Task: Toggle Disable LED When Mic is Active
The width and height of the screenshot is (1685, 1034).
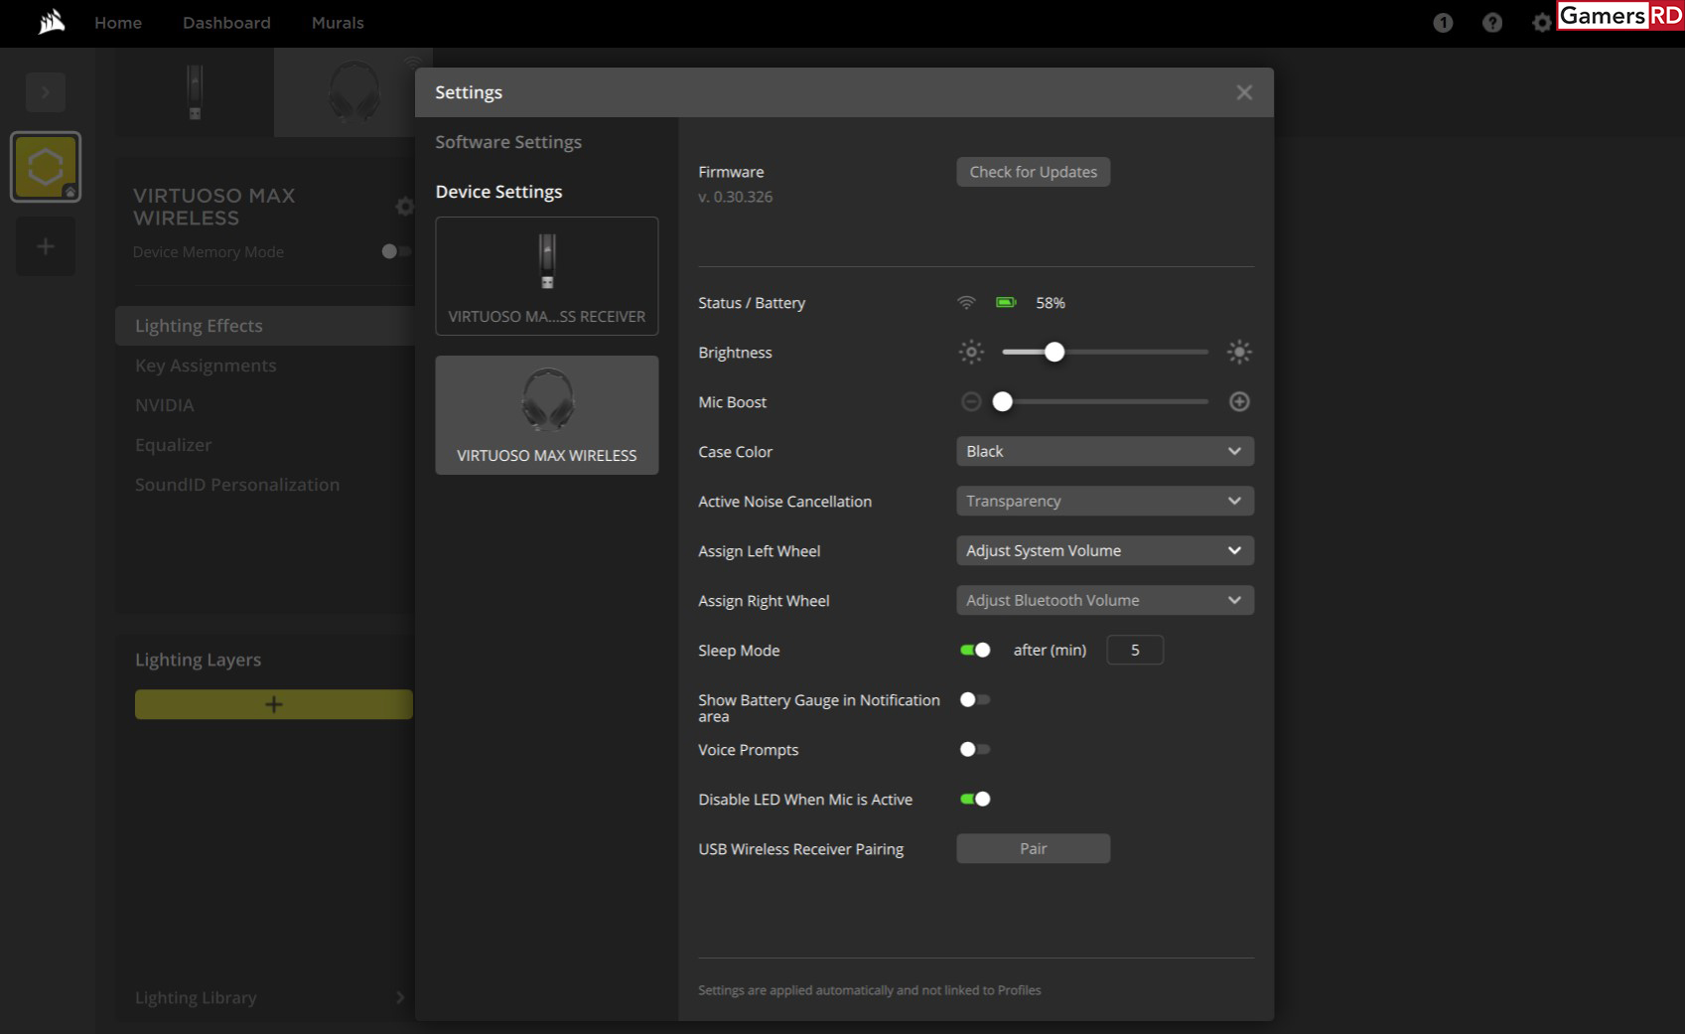Action: [975, 799]
